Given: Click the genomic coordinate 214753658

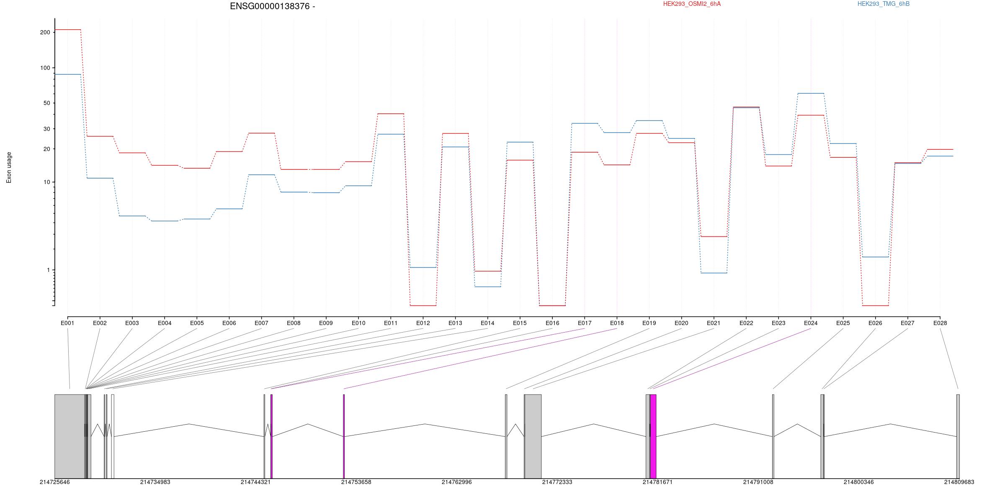Looking at the screenshot, I should pyautogui.click(x=356, y=482).
